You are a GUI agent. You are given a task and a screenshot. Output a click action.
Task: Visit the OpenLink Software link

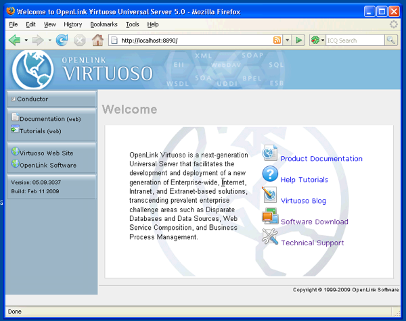48,166
